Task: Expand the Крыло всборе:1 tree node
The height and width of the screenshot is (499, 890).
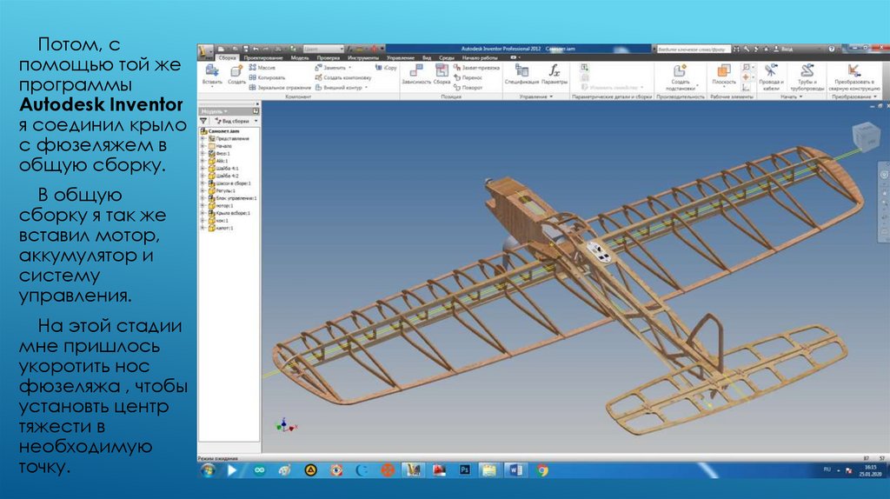Action: pos(203,213)
